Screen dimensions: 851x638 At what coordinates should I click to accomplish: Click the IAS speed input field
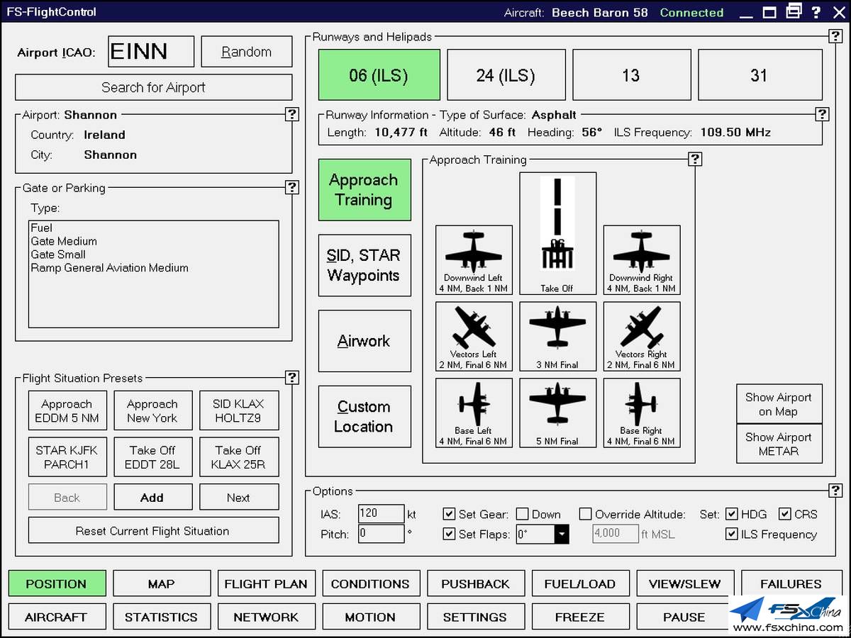[x=382, y=514]
